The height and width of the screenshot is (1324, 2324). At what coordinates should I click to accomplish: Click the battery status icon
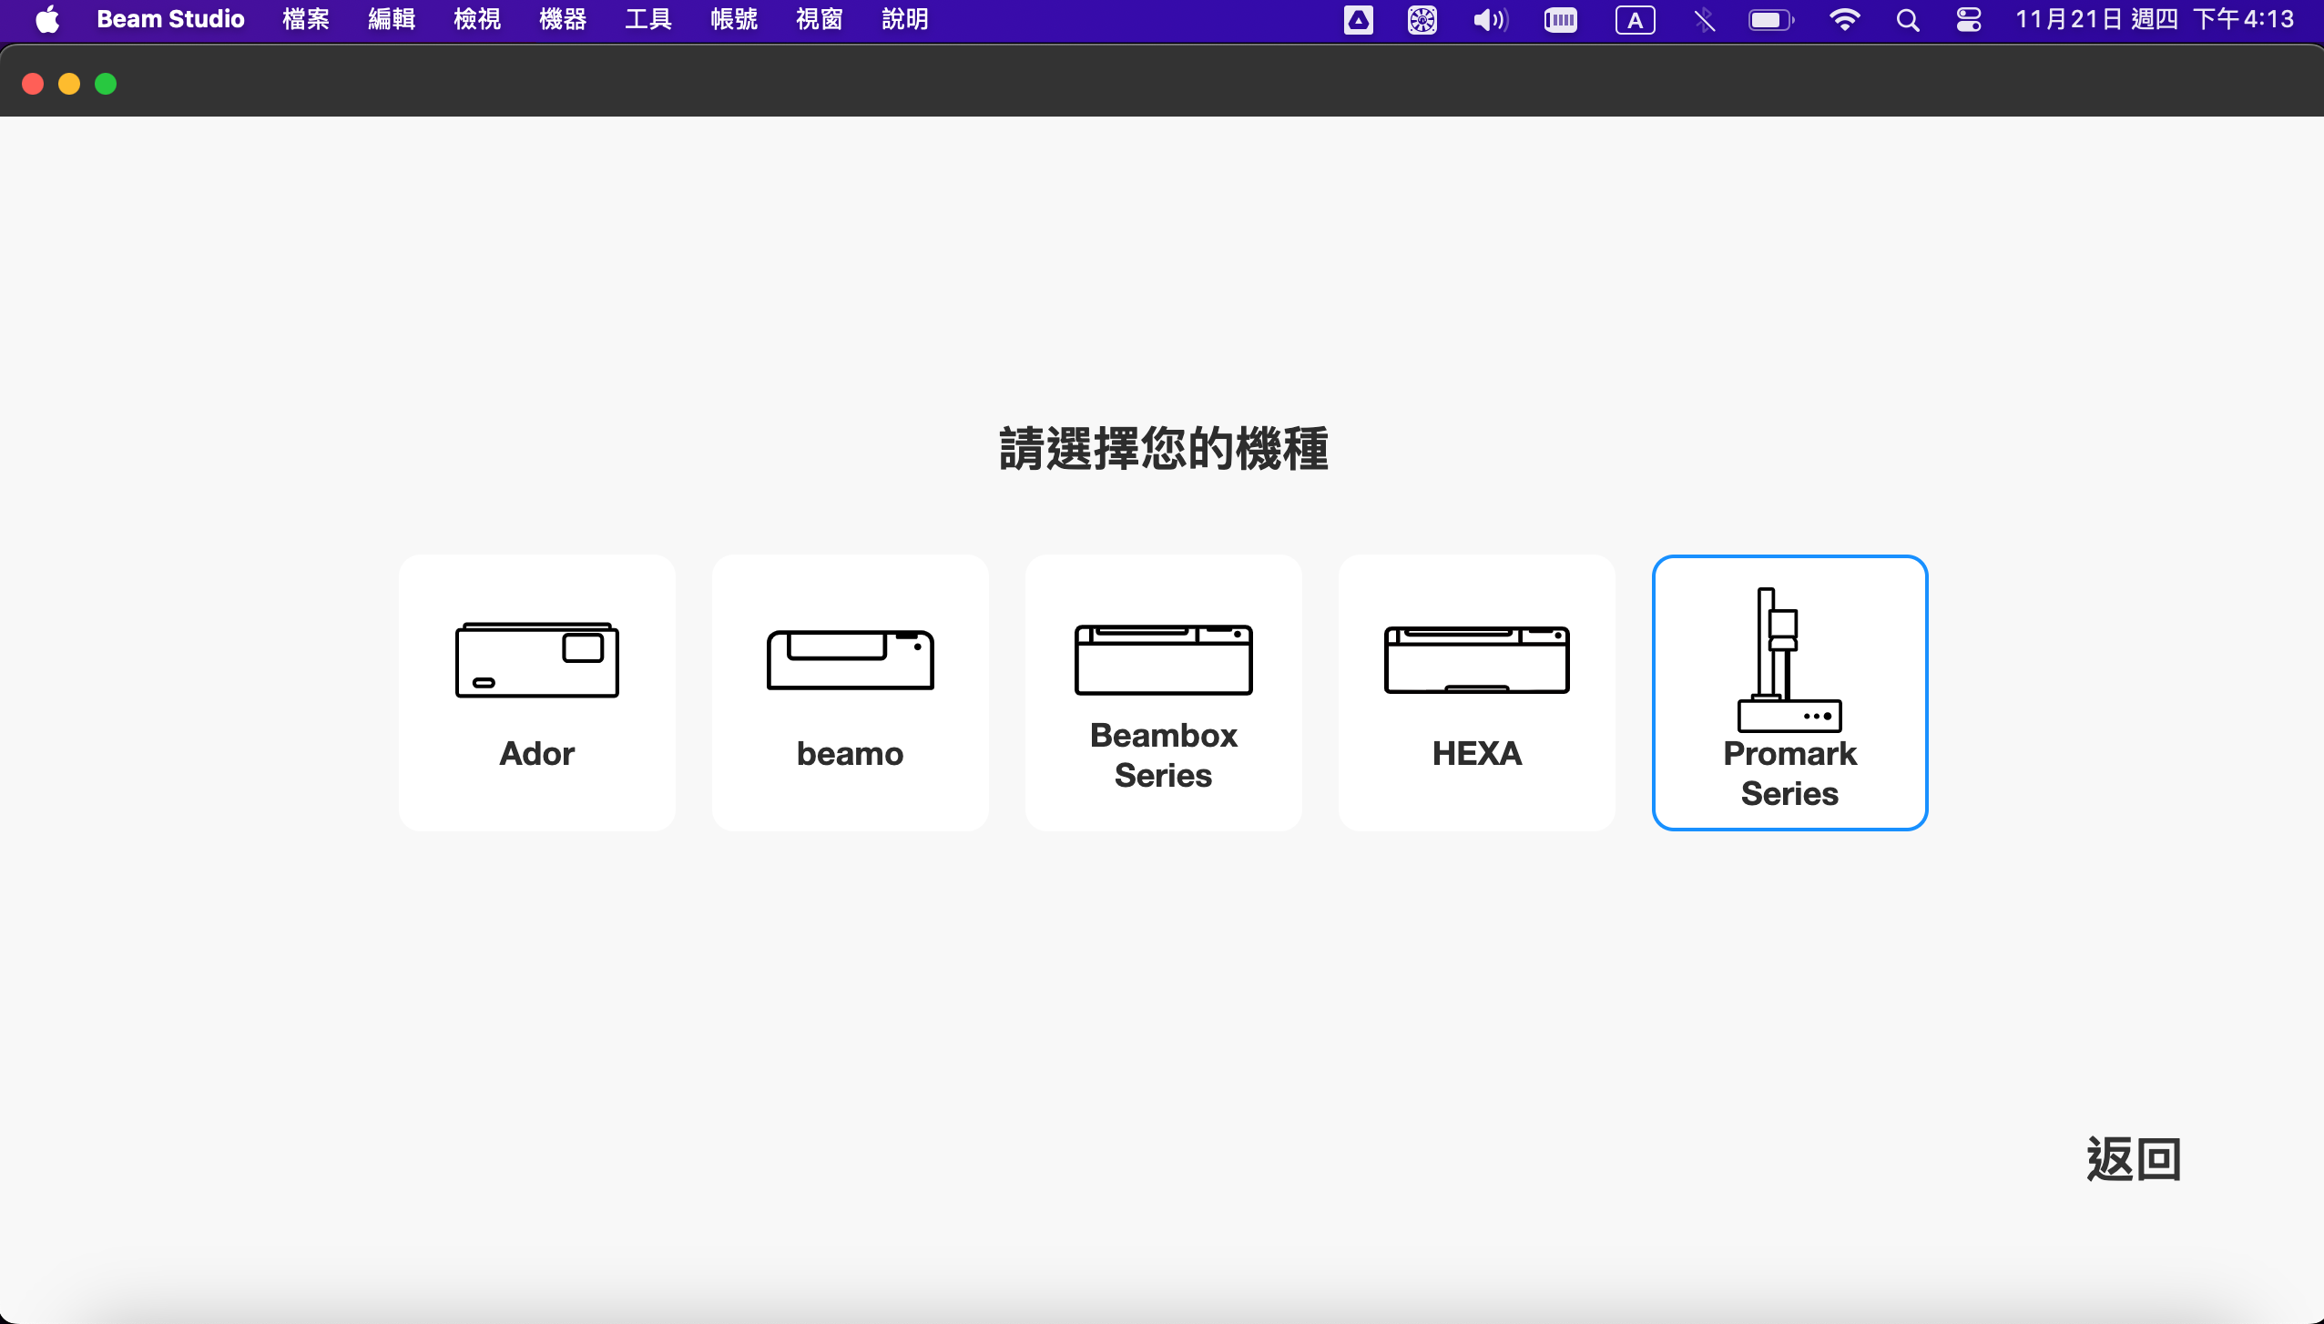click(x=1771, y=19)
